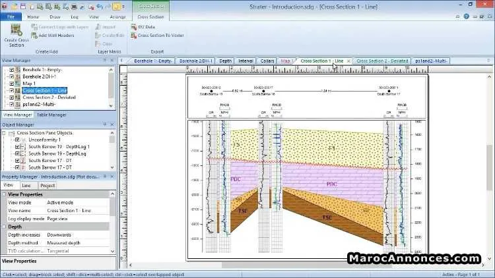Click the Unconformity 1 object icon
The width and height of the screenshot is (495, 278).
pyautogui.click(x=23, y=140)
